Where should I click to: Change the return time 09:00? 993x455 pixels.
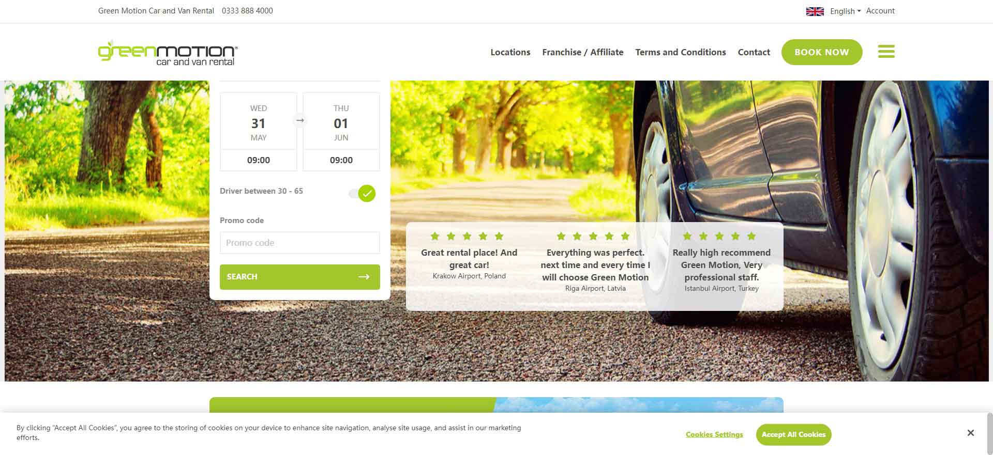tap(341, 160)
